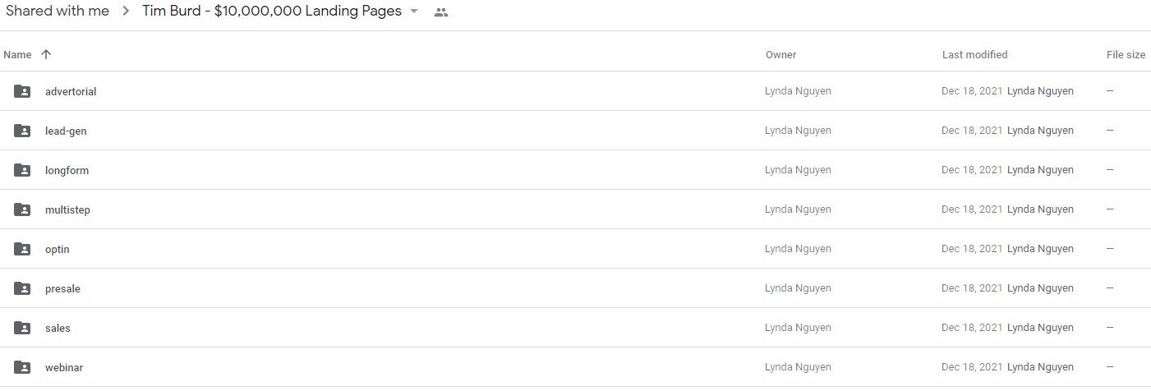
Task: Select the sales folder icon
Action: coord(22,328)
